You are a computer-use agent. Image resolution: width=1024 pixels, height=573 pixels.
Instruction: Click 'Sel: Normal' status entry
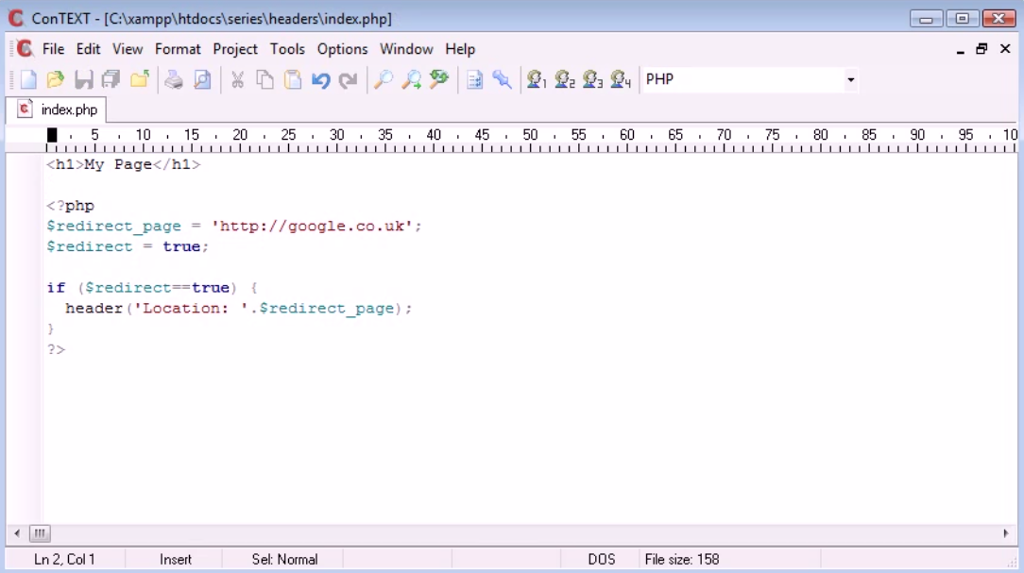pyautogui.click(x=284, y=559)
